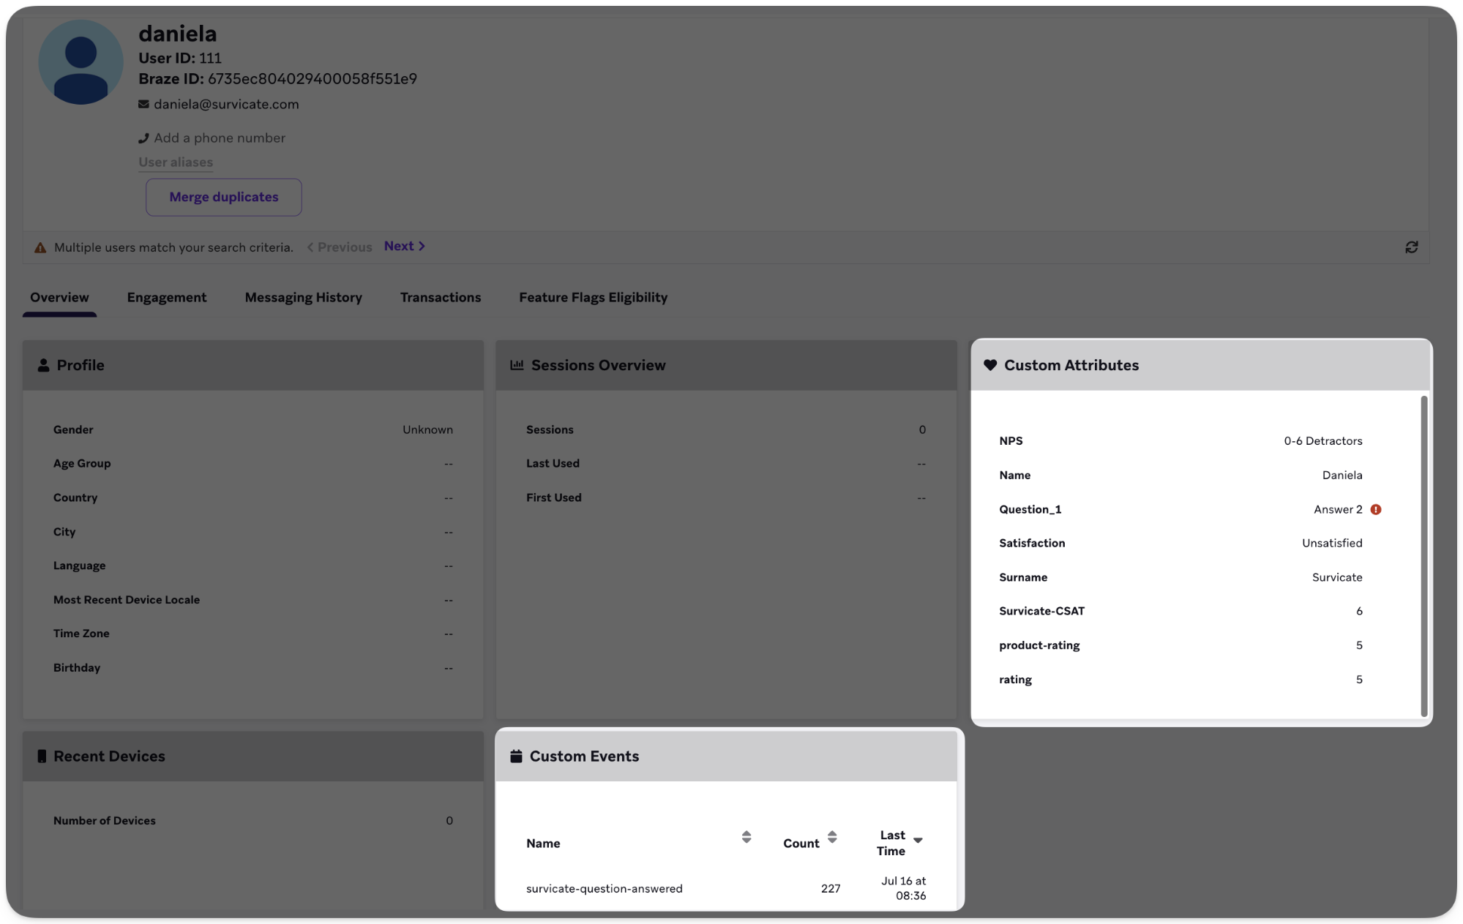Click the chart icon beside Sessions Overview

click(517, 364)
